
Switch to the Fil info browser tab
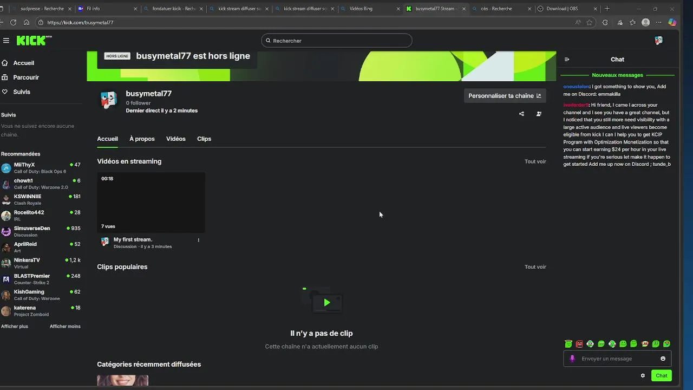107,9
